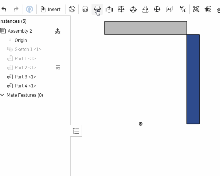Select the Revolute mate tool
The width and height of the screenshot is (220, 176).
coord(97,9)
